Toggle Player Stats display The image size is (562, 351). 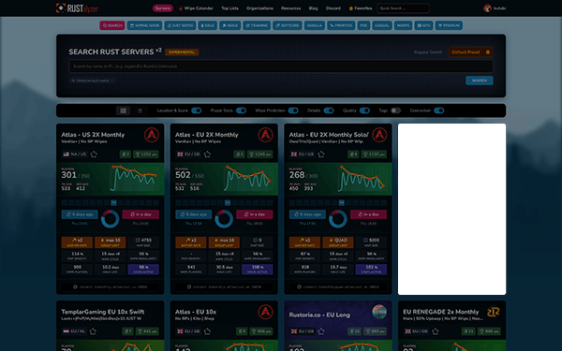click(x=241, y=110)
